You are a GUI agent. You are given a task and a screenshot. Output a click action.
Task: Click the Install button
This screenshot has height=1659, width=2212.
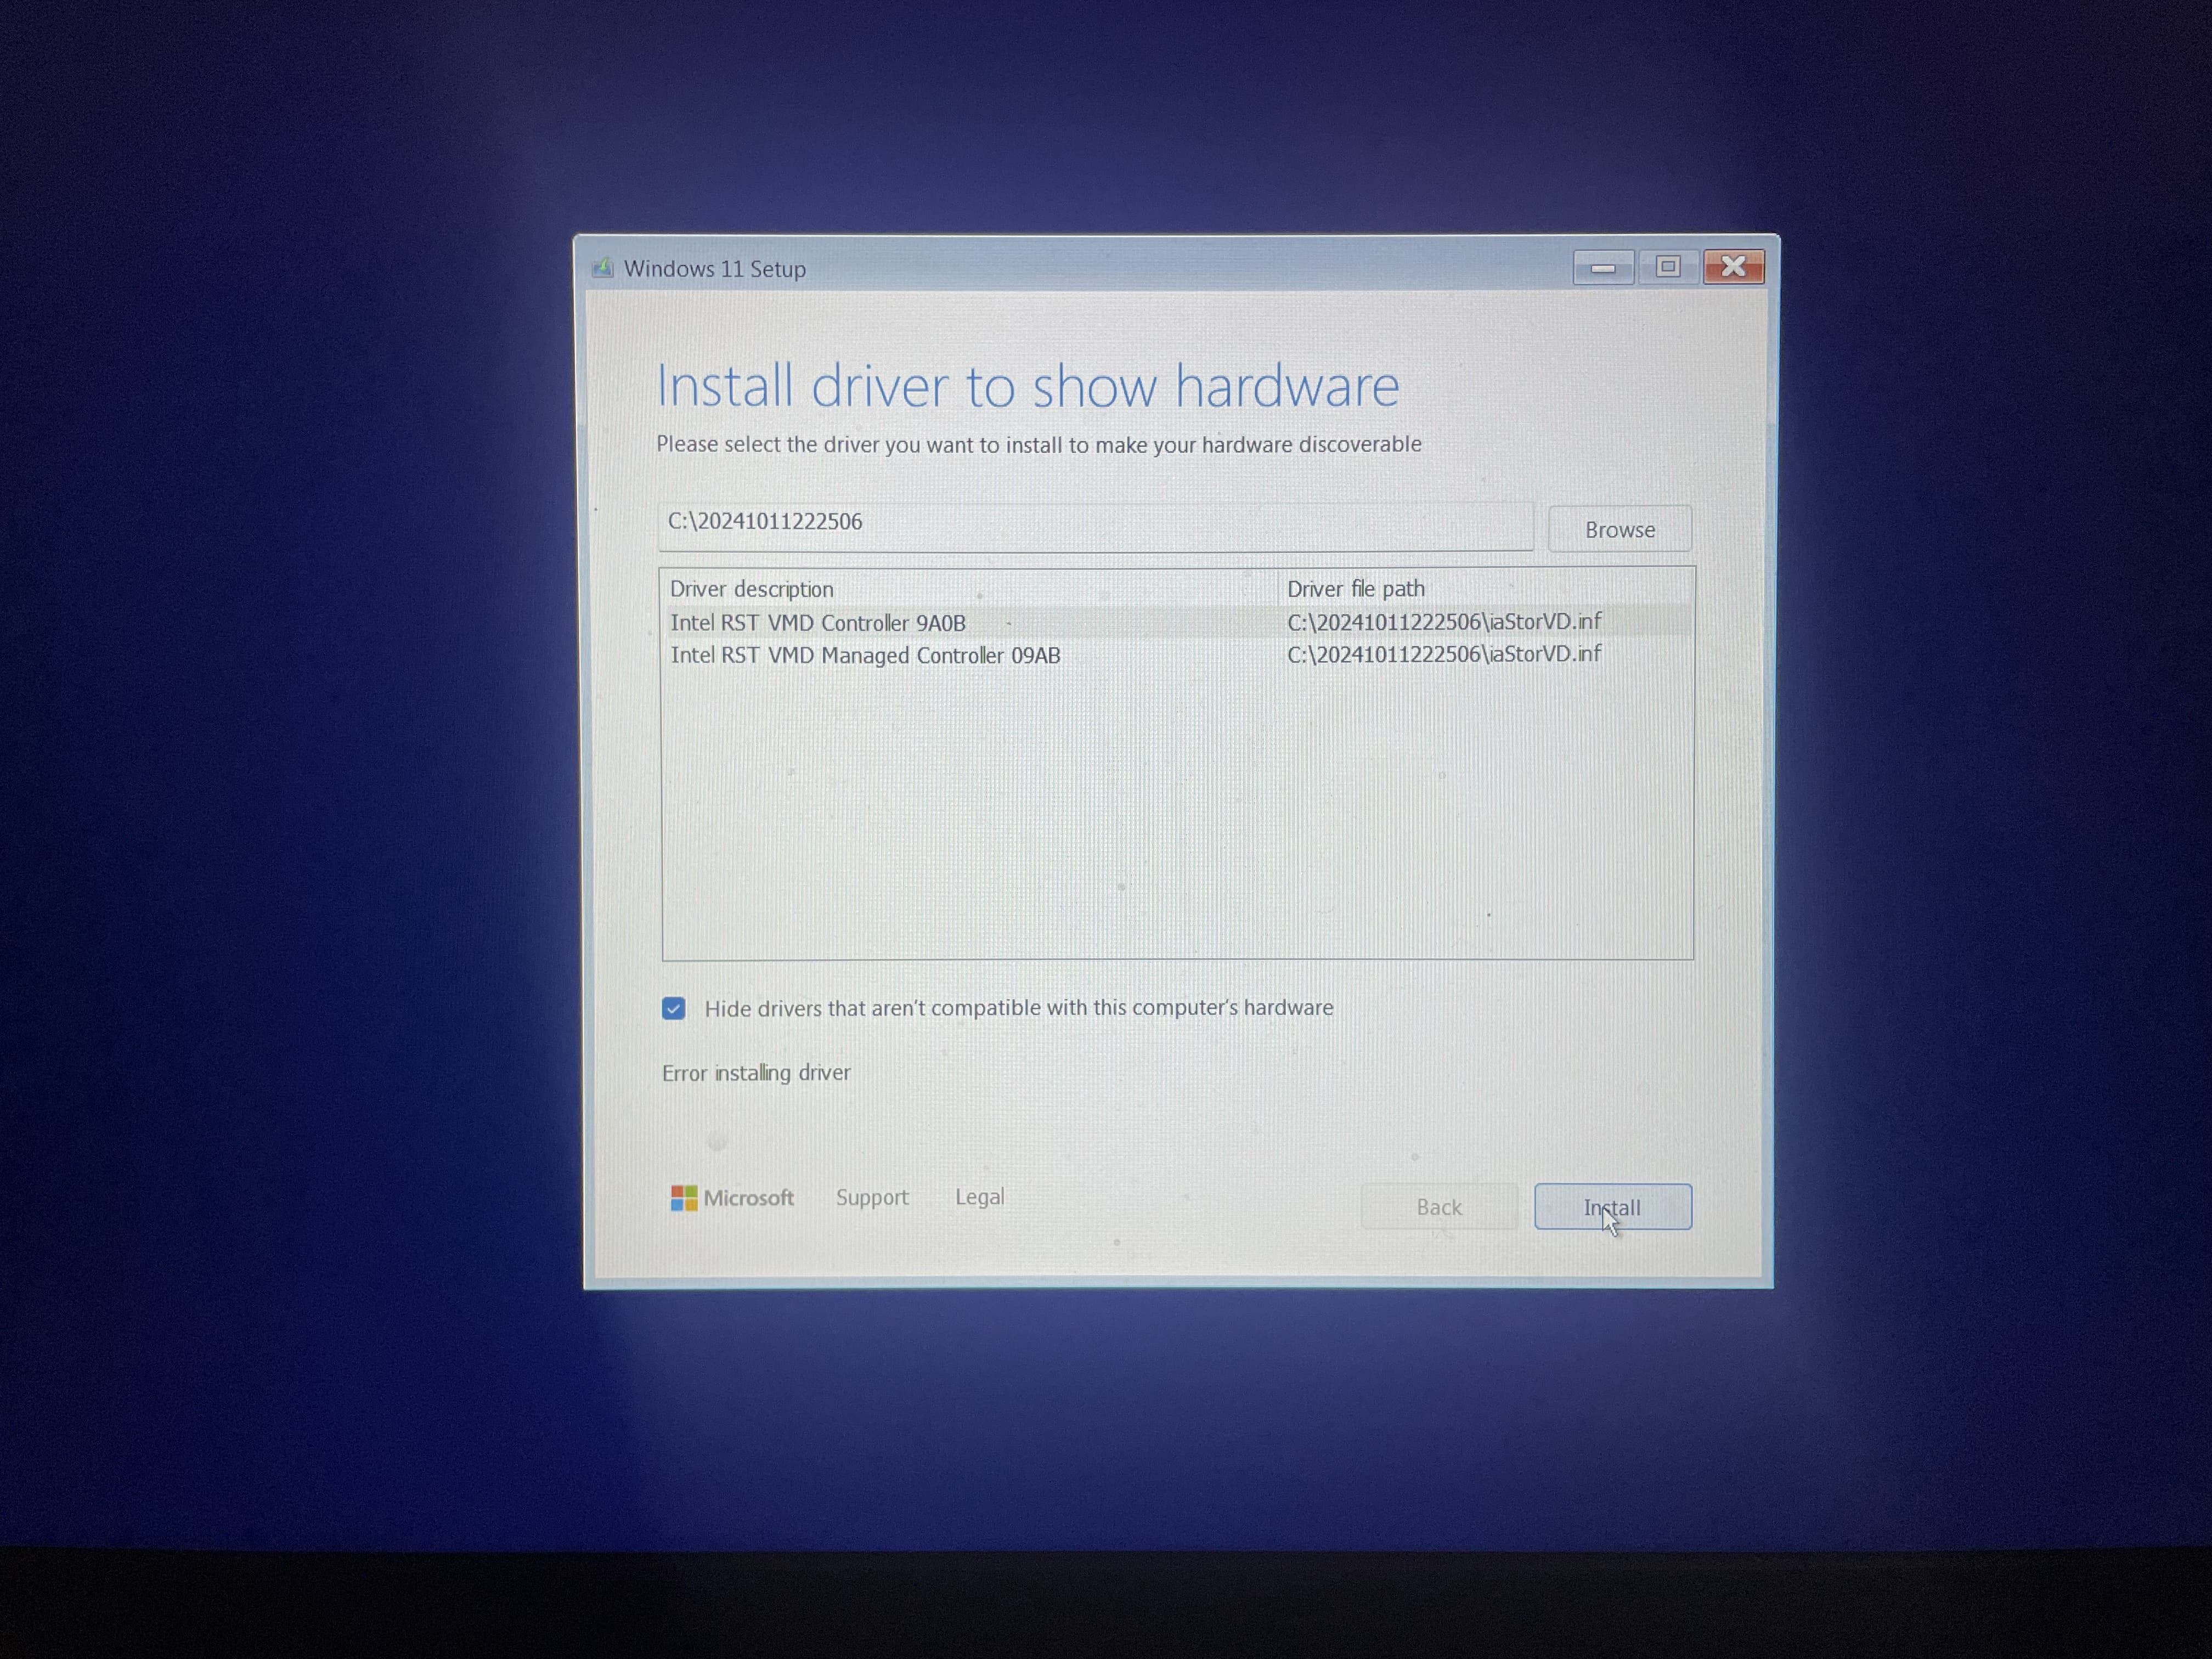(1613, 1207)
